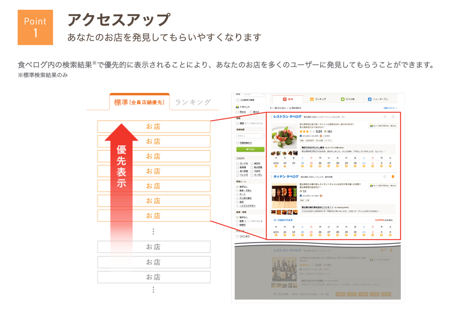
Task: Click the red 標準 tab icon in the results screenshot
Action: pyautogui.click(x=285, y=99)
